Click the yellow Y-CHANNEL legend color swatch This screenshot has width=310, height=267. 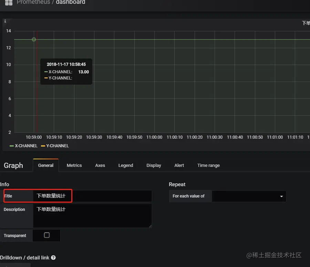pyautogui.click(x=43, y=146)
